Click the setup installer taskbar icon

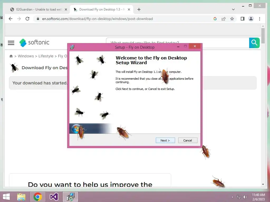(70, 197)
